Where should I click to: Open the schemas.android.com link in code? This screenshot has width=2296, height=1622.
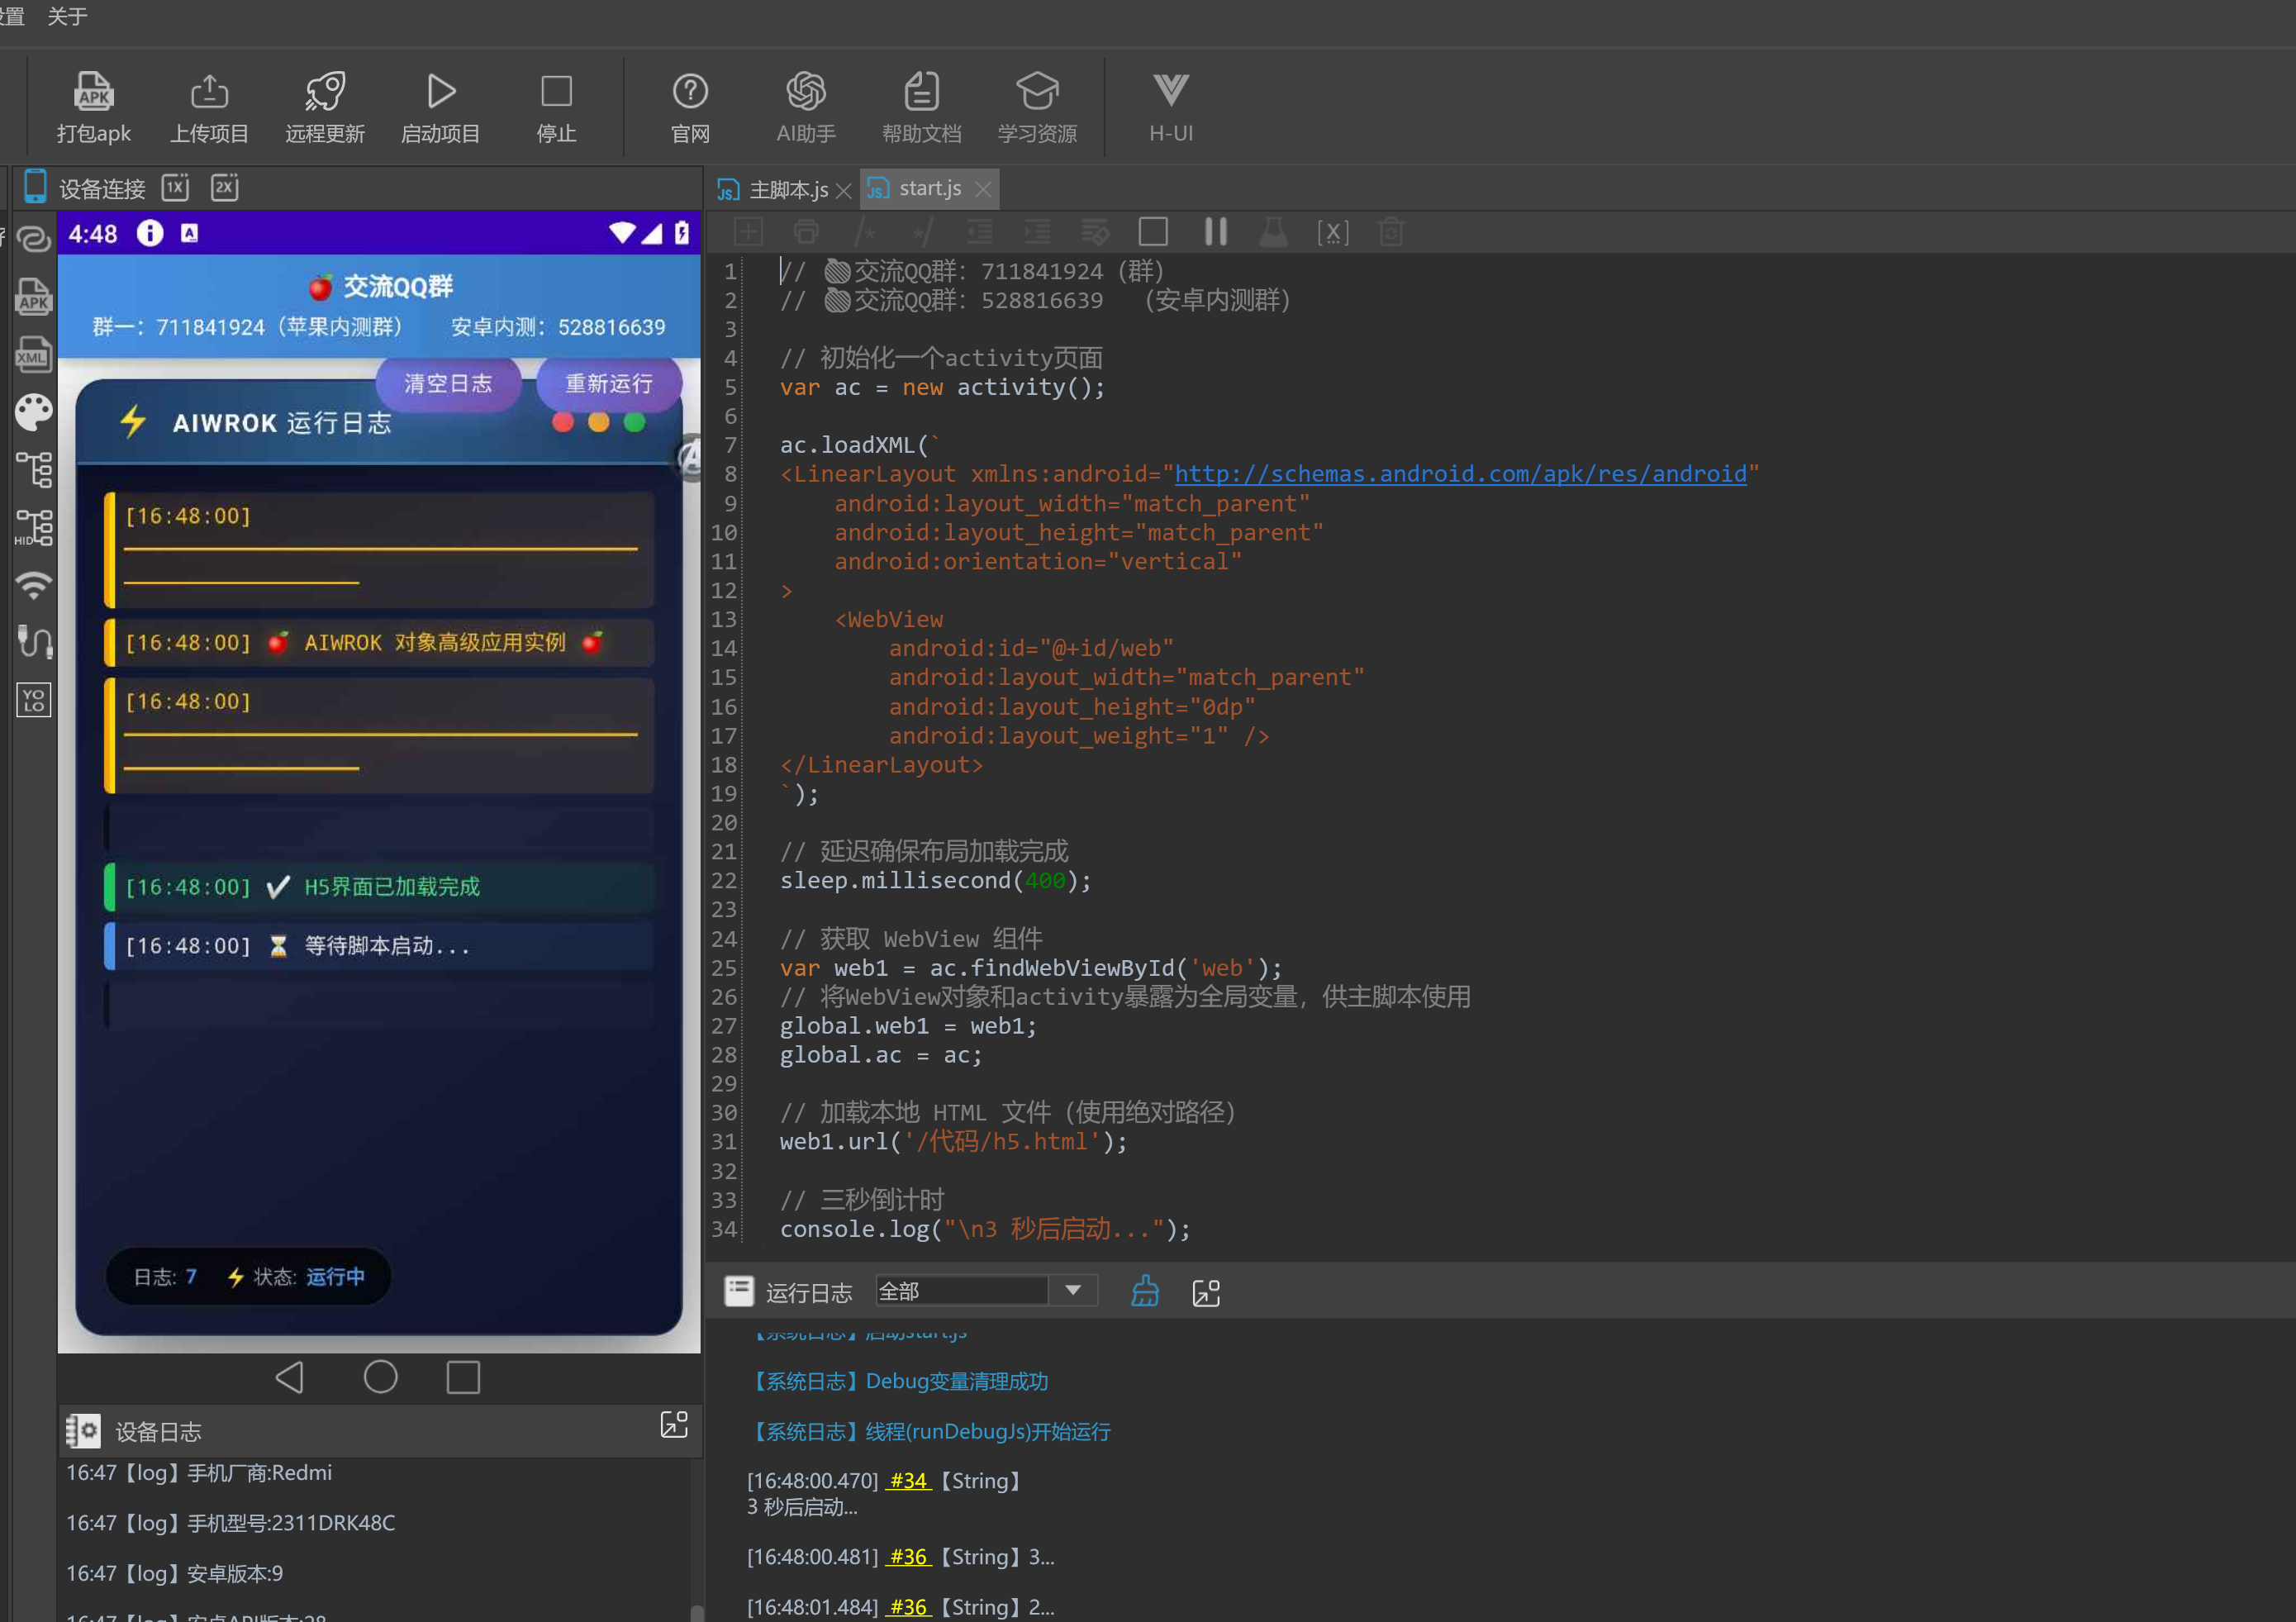(1460, 474)
